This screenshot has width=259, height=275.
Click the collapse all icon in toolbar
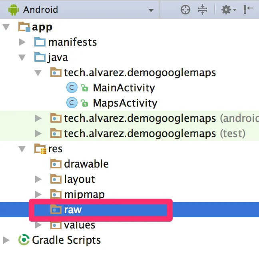[203, 10]
